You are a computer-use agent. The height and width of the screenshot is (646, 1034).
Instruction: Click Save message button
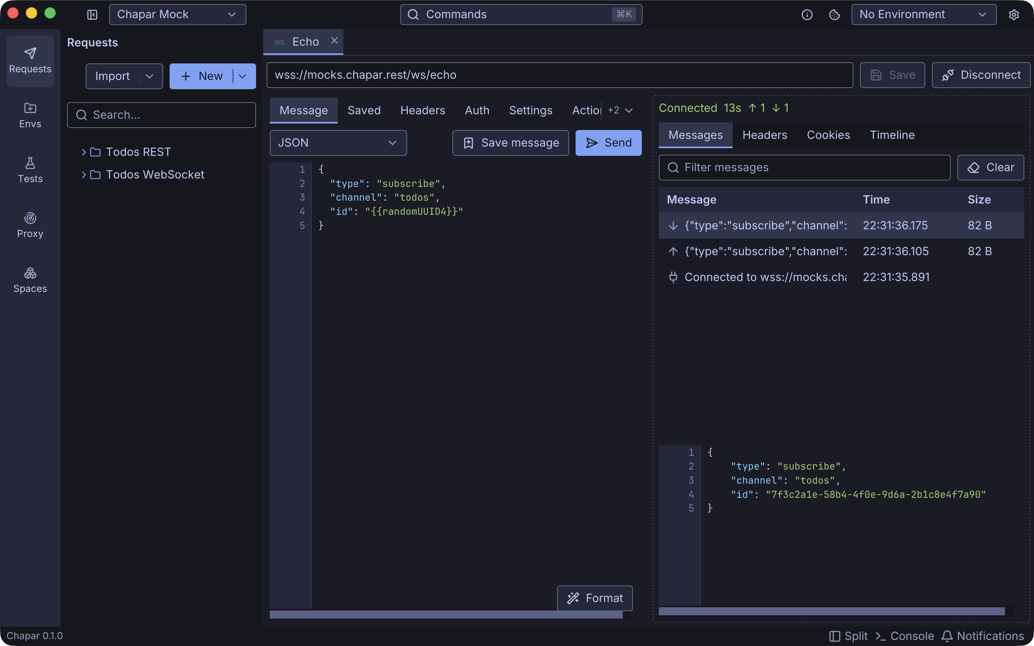pyautogui.click(x=511, y=143)
